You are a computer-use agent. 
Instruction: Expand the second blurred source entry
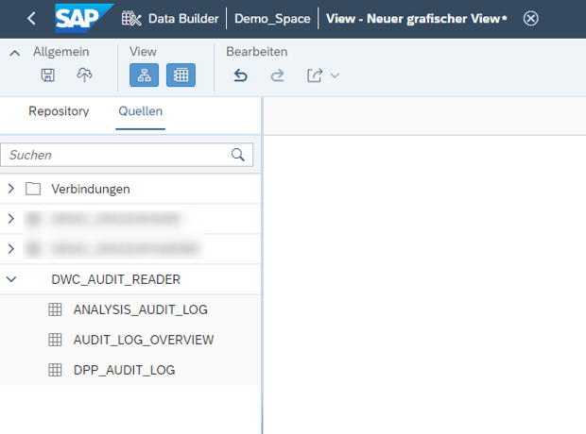coord(11,249)
